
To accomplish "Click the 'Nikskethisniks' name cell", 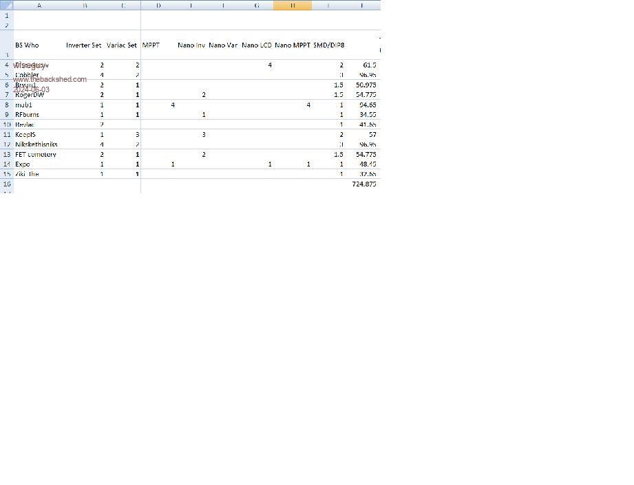I will tap(36, 144).
